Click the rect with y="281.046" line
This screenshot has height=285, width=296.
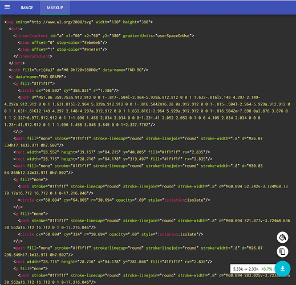tap(113, 262)
